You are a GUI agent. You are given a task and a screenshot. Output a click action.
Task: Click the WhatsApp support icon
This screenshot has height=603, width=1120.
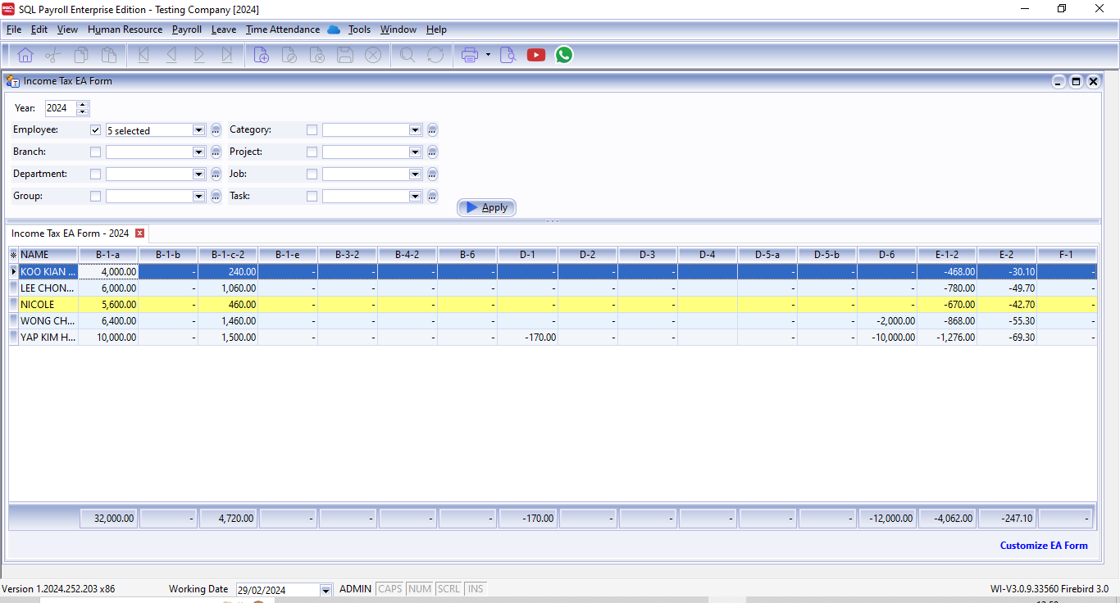(564, 55)
